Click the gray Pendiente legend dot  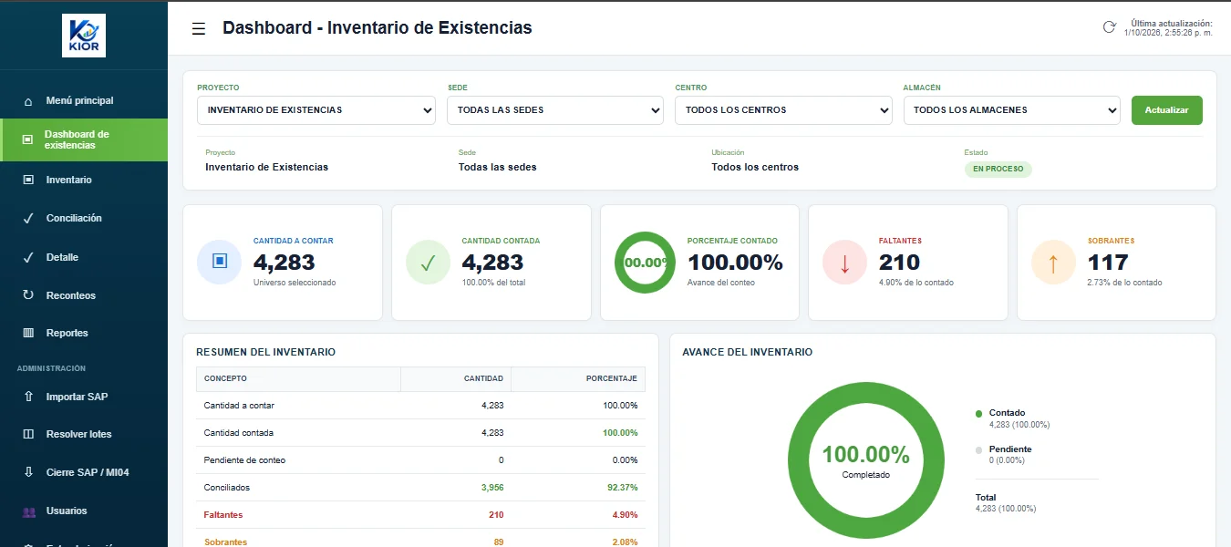point(979,449)
